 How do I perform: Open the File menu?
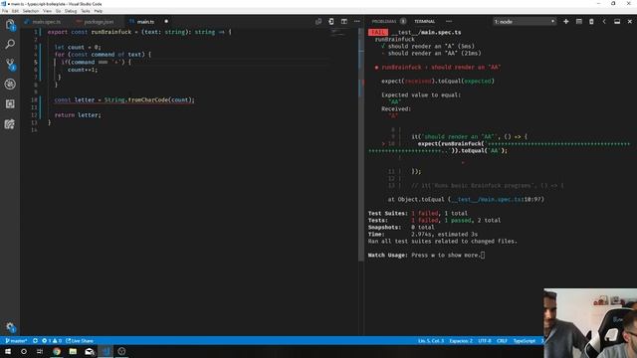click(5, 11)
